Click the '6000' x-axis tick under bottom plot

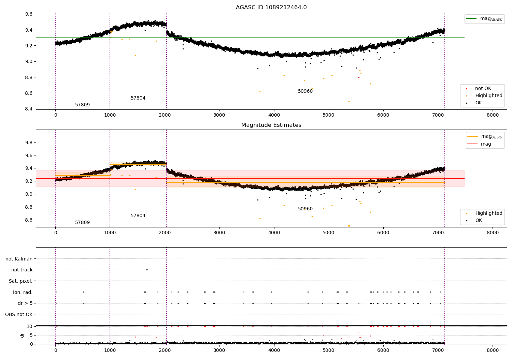(383, 350)
